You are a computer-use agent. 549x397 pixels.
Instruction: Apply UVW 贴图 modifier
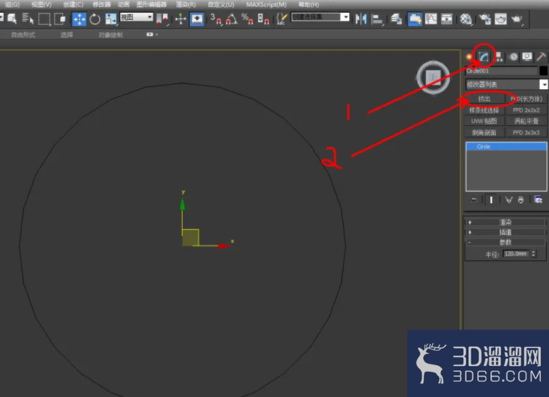click(485, 122)
